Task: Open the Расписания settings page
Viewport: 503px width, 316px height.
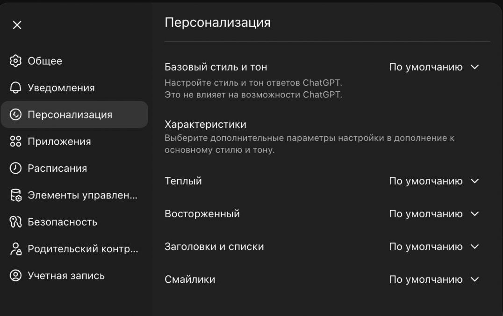Action: 57,168
